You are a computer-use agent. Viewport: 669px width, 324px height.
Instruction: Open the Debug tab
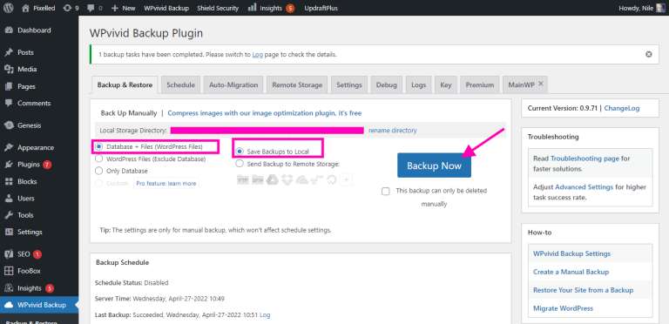tap(386, 84)
